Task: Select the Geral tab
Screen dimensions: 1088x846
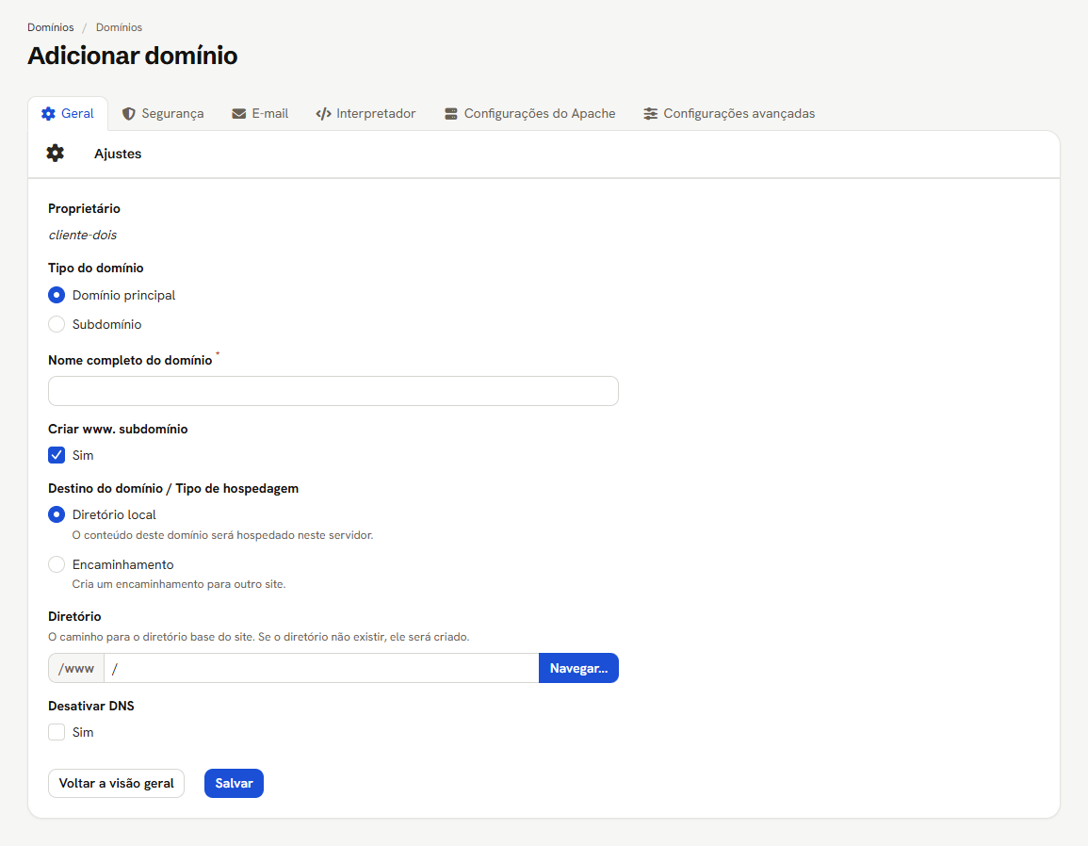Action: tap(68, 114)
